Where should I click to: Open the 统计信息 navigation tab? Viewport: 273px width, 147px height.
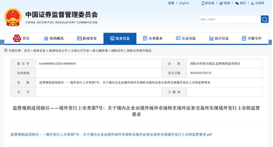[x=219, y=38]
